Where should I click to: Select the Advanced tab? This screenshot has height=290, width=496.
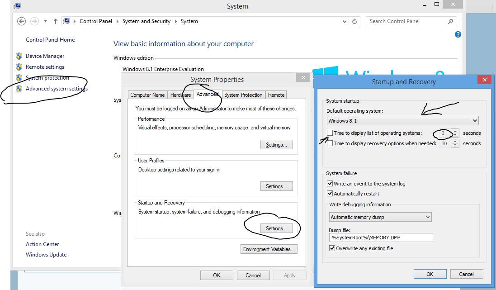coord(208,94)
